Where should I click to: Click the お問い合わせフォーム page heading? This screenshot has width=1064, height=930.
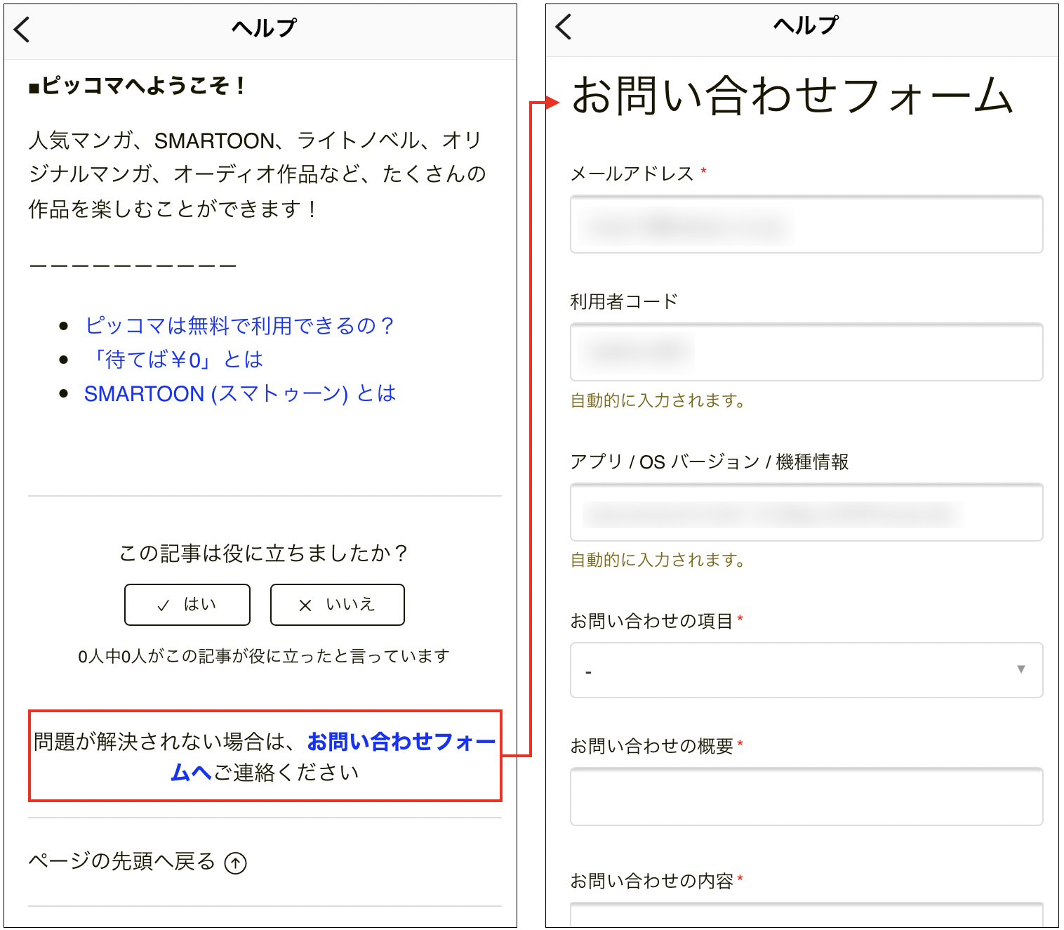click(x=792, y=96)
